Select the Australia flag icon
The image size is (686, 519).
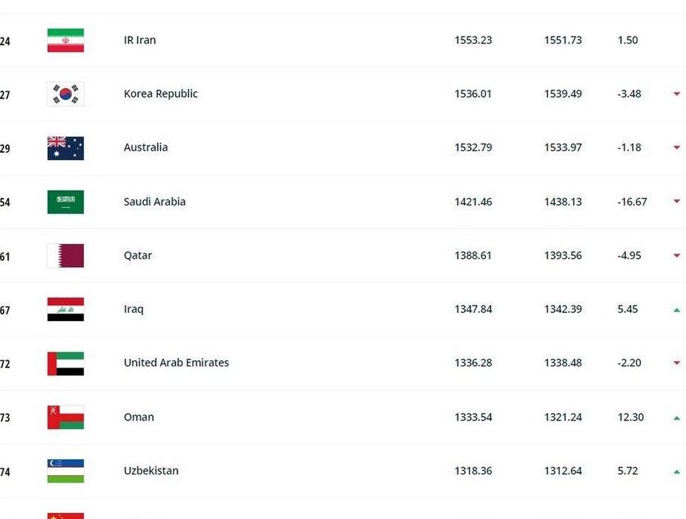tap(65, 148)
